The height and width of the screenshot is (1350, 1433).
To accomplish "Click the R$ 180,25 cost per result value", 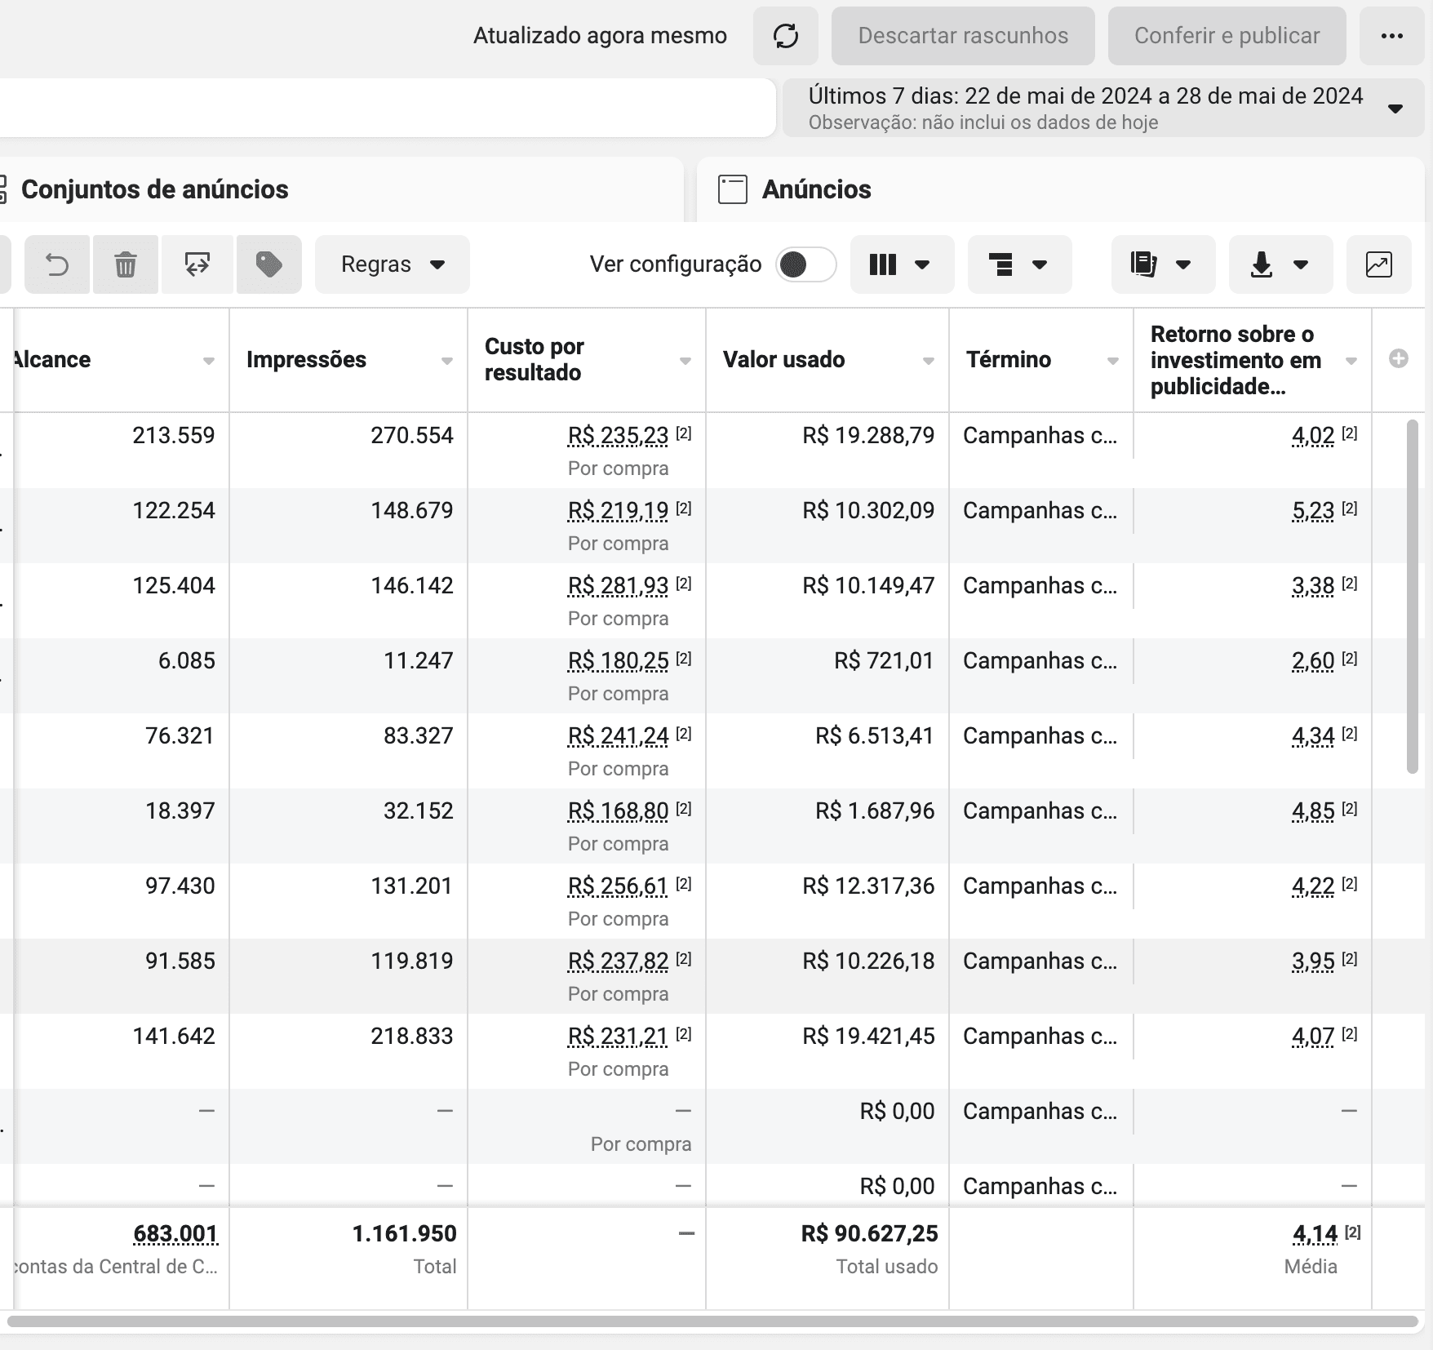I will (618, 661).
